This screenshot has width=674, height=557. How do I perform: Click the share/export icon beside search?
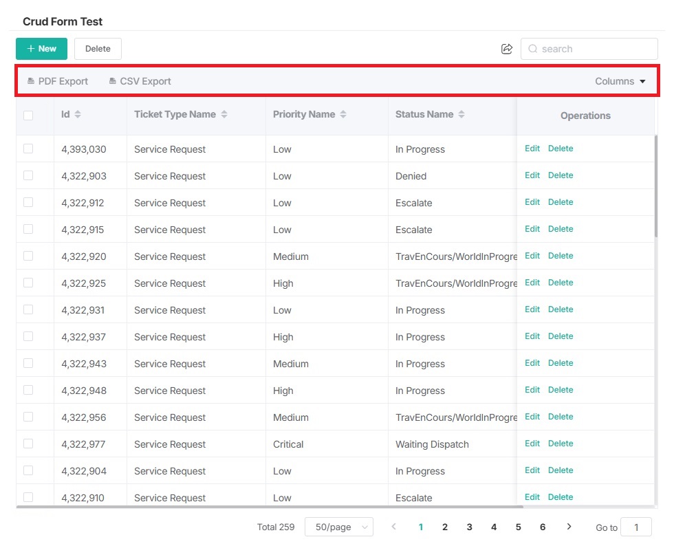tap(507, 49)
